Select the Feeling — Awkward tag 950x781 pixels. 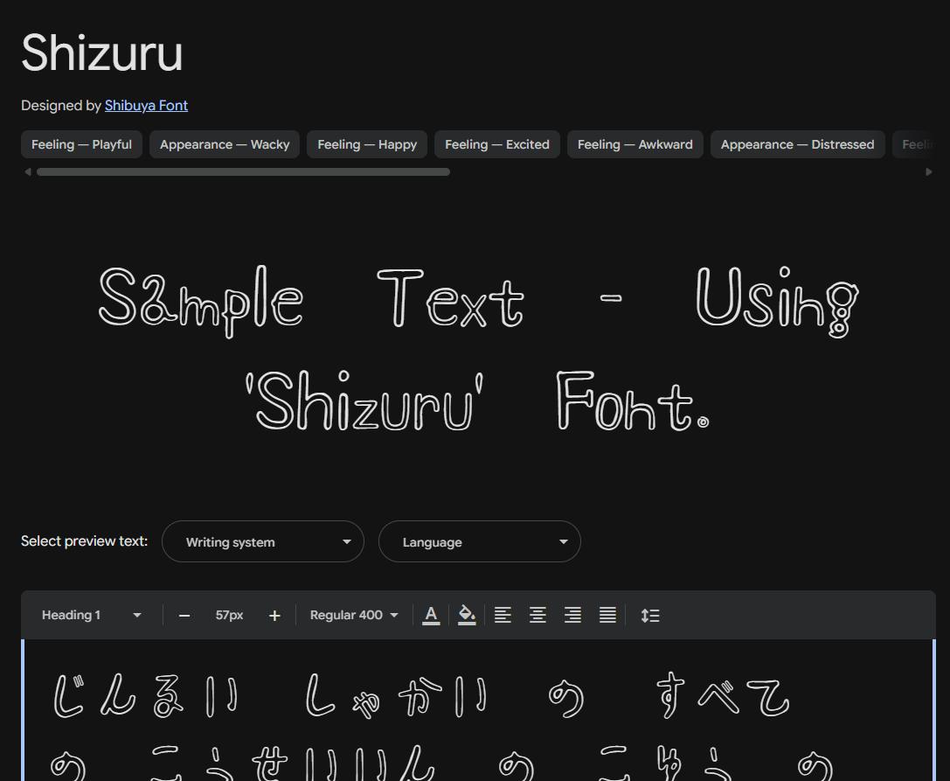(x=635, y=144)
